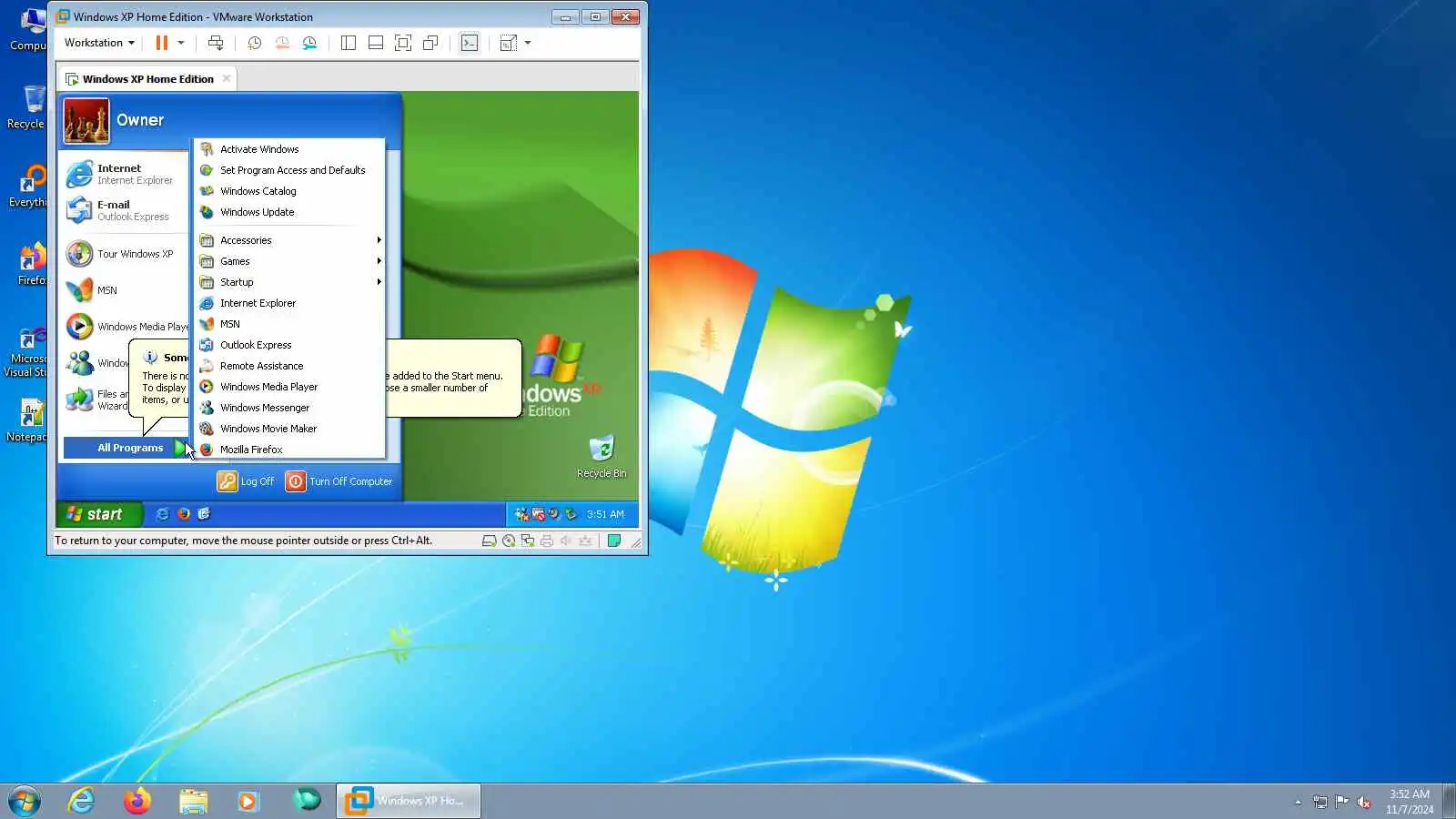
Task: Open the Snapshot Manager icon
Action: (x=310, y=43)
